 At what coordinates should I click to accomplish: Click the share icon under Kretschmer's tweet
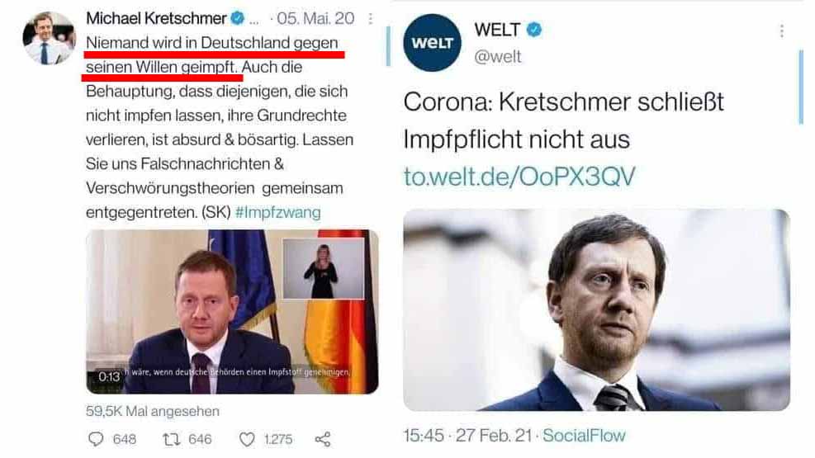pyautogui.click(x=323, y=439)
